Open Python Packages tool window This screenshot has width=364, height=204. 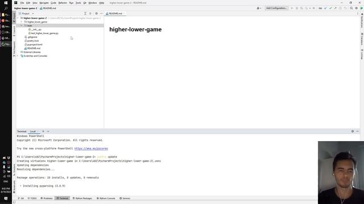82,198
